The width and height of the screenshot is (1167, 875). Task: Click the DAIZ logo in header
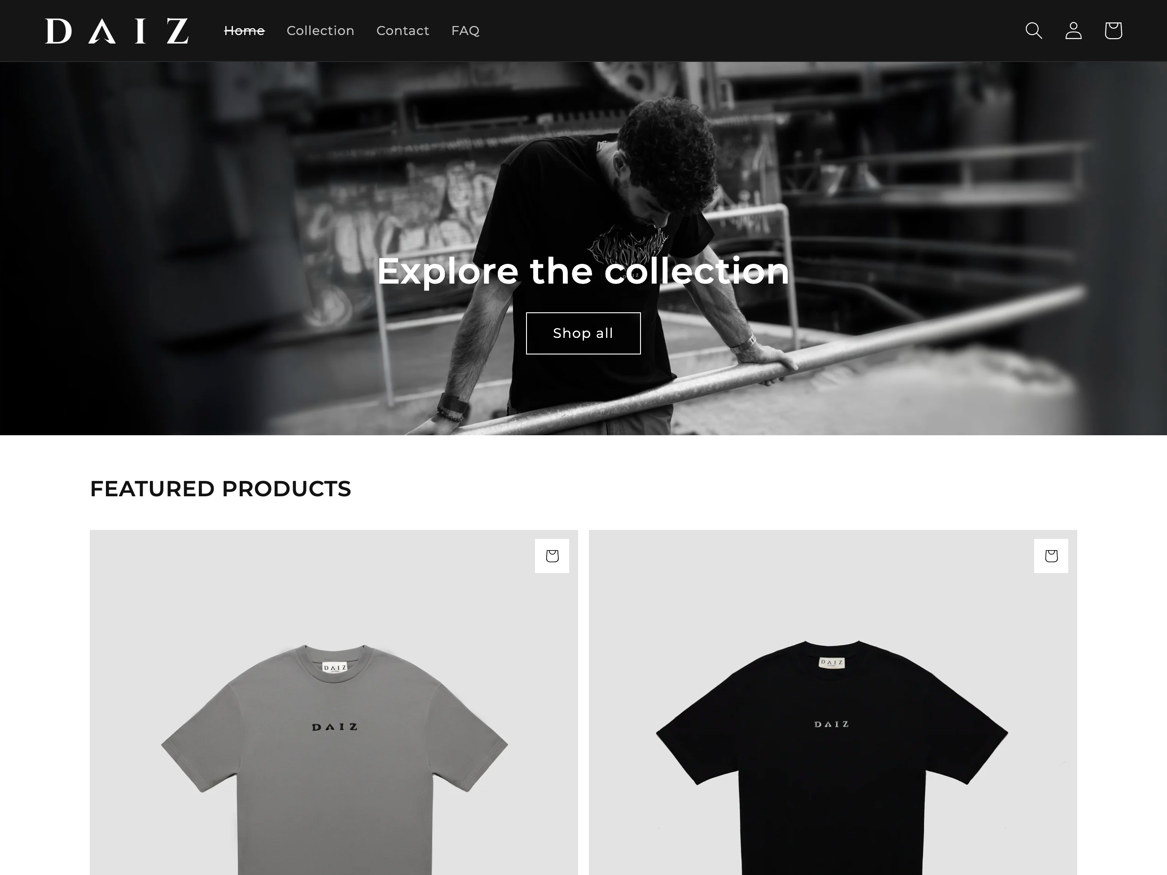tap(117, 31)
